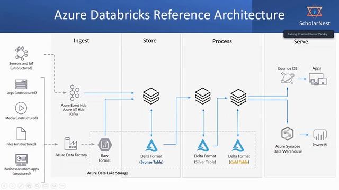Click the "Azure Data Lake Storage" label

pyautogui.click(x=108, y=173)
